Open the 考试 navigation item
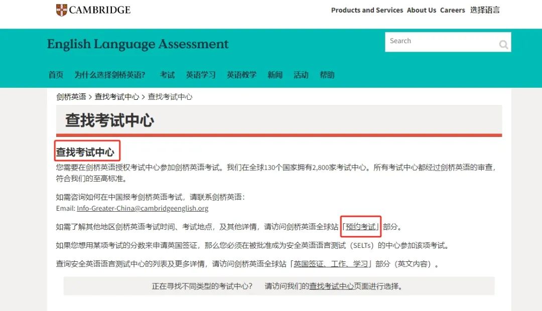Viewport: 542px width, 311px height. [167, 75]
